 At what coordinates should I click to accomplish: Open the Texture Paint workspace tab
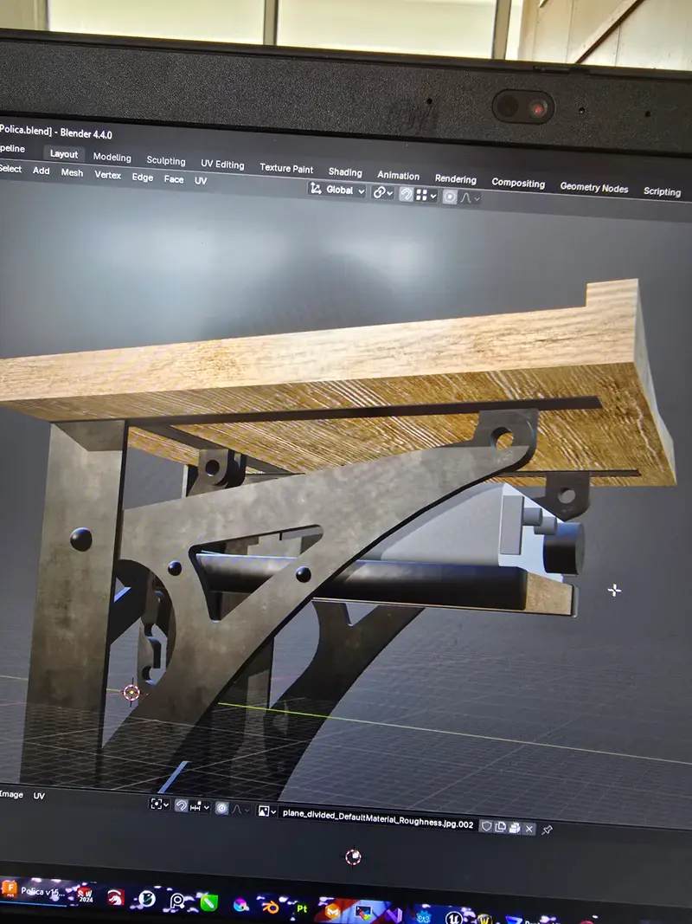click(x=286, y=168)
